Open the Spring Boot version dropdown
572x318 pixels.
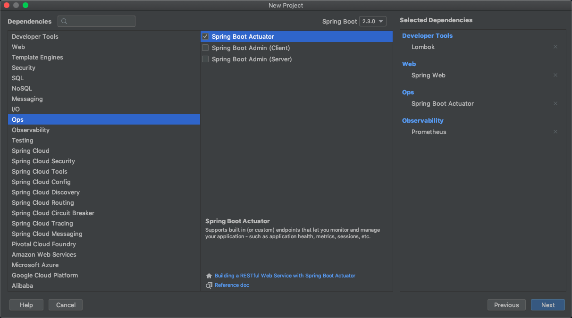coord(373,21)
